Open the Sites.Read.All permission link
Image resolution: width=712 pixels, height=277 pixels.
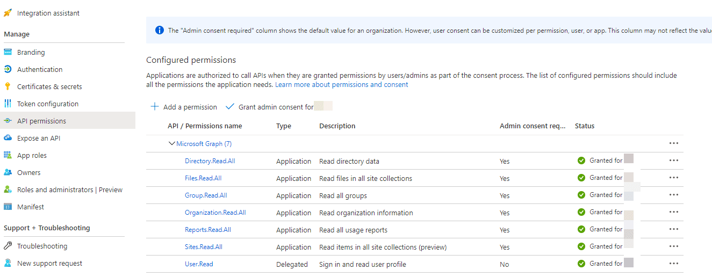point(204,247)
